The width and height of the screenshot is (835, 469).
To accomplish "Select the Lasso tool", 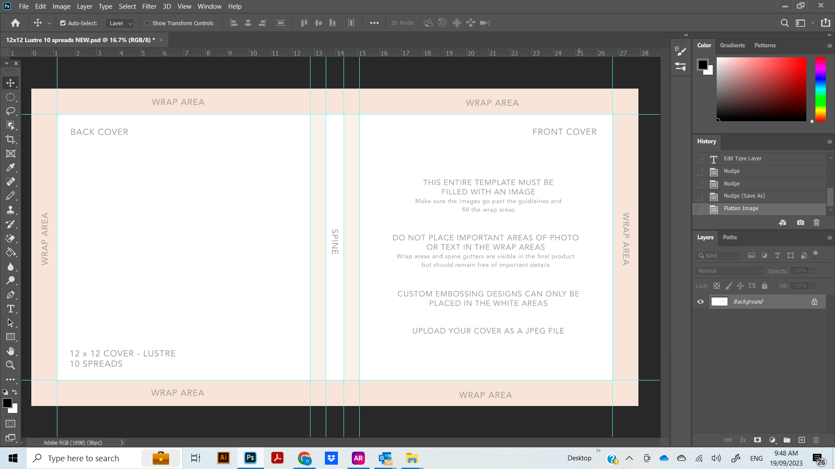I will click(x=10, y=112).
